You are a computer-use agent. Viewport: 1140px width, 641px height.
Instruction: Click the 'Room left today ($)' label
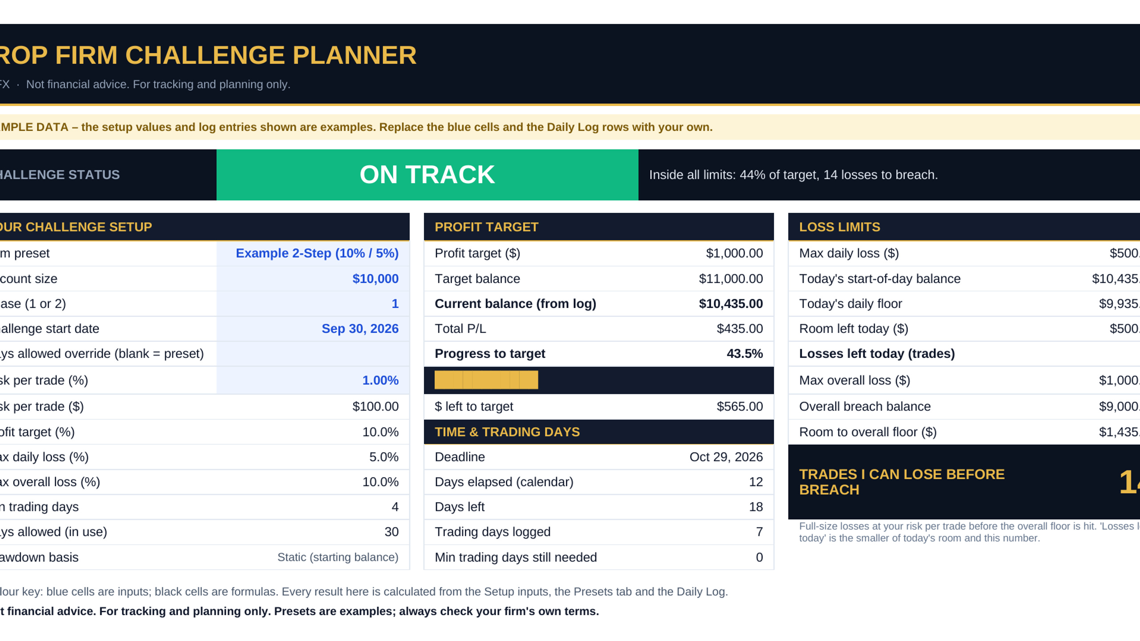(853, 329)
